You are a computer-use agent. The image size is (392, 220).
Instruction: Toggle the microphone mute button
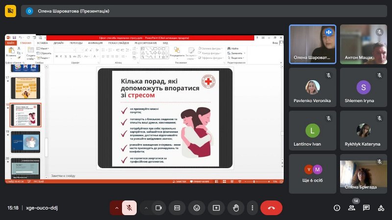pyautogui.click(x=129, y=208)
